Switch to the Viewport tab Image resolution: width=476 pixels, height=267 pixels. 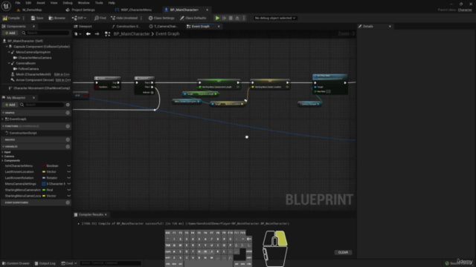tap(85, 27)
